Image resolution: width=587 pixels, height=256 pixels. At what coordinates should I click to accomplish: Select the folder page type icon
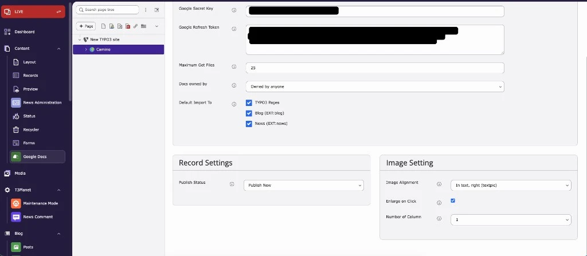143,26
